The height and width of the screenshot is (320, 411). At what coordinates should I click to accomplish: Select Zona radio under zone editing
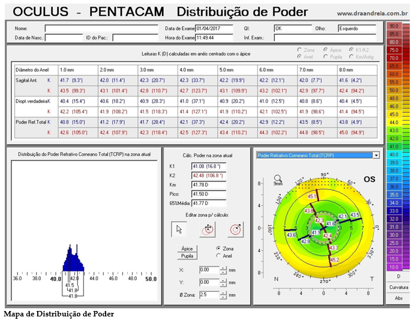click(218, 248)
